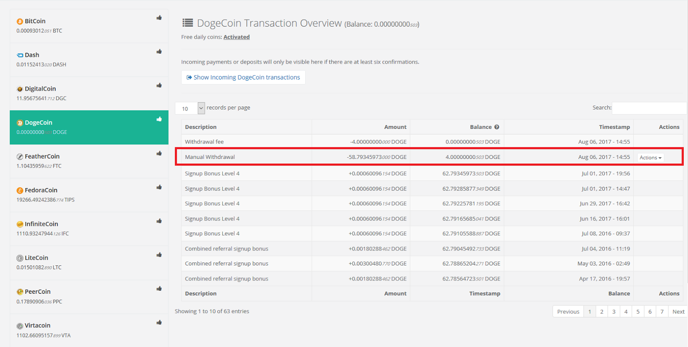Screen dimensions: 688x347
Task: Go to the Next page
Action: (x=679, y=312)
